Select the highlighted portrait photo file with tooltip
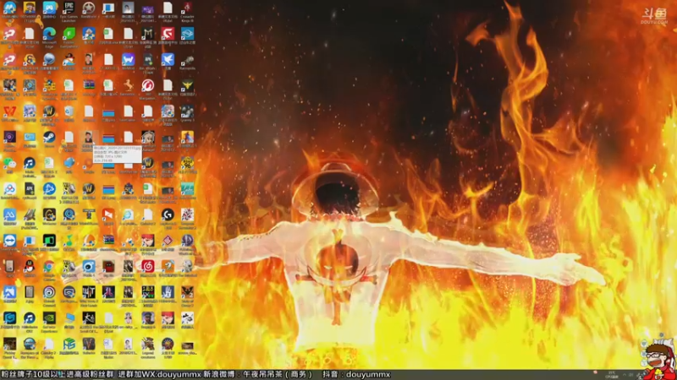 89,137
